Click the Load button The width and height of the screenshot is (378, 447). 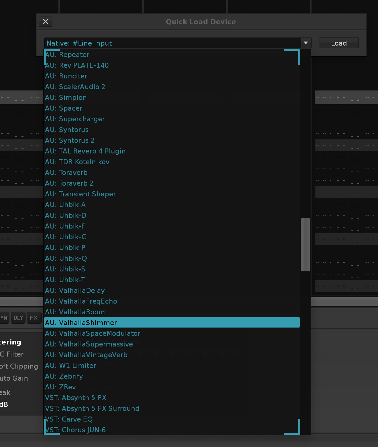tap(339, 43)
